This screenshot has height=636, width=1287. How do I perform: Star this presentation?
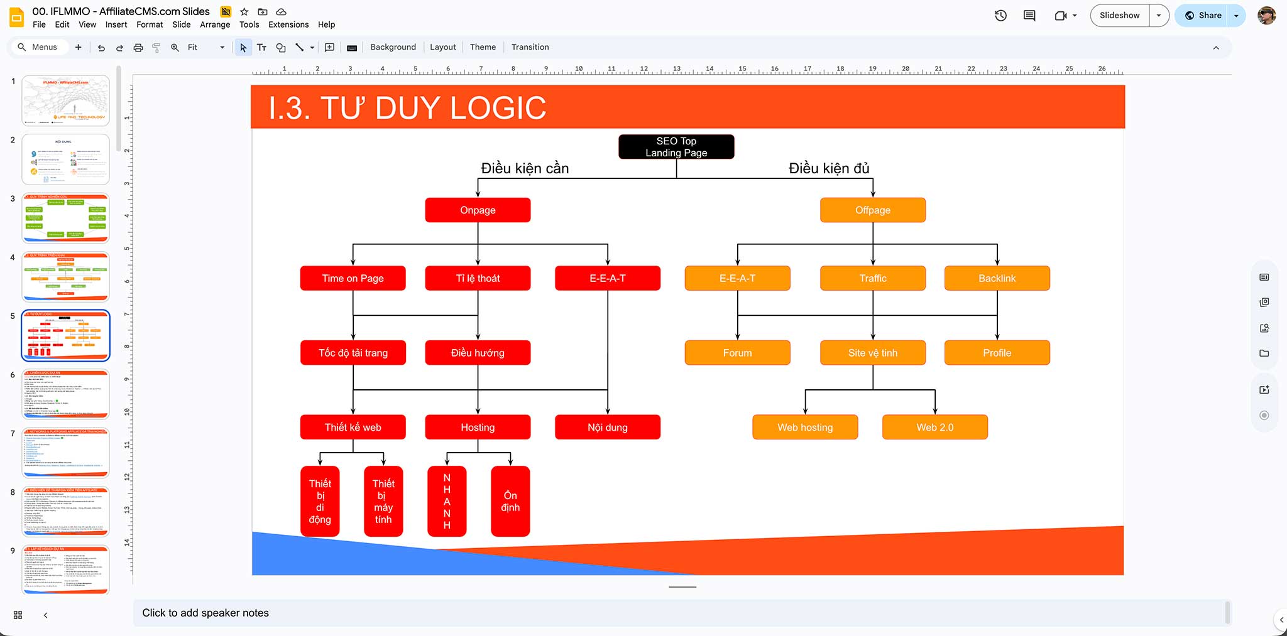pyautogui.click(x=244, y=11)
